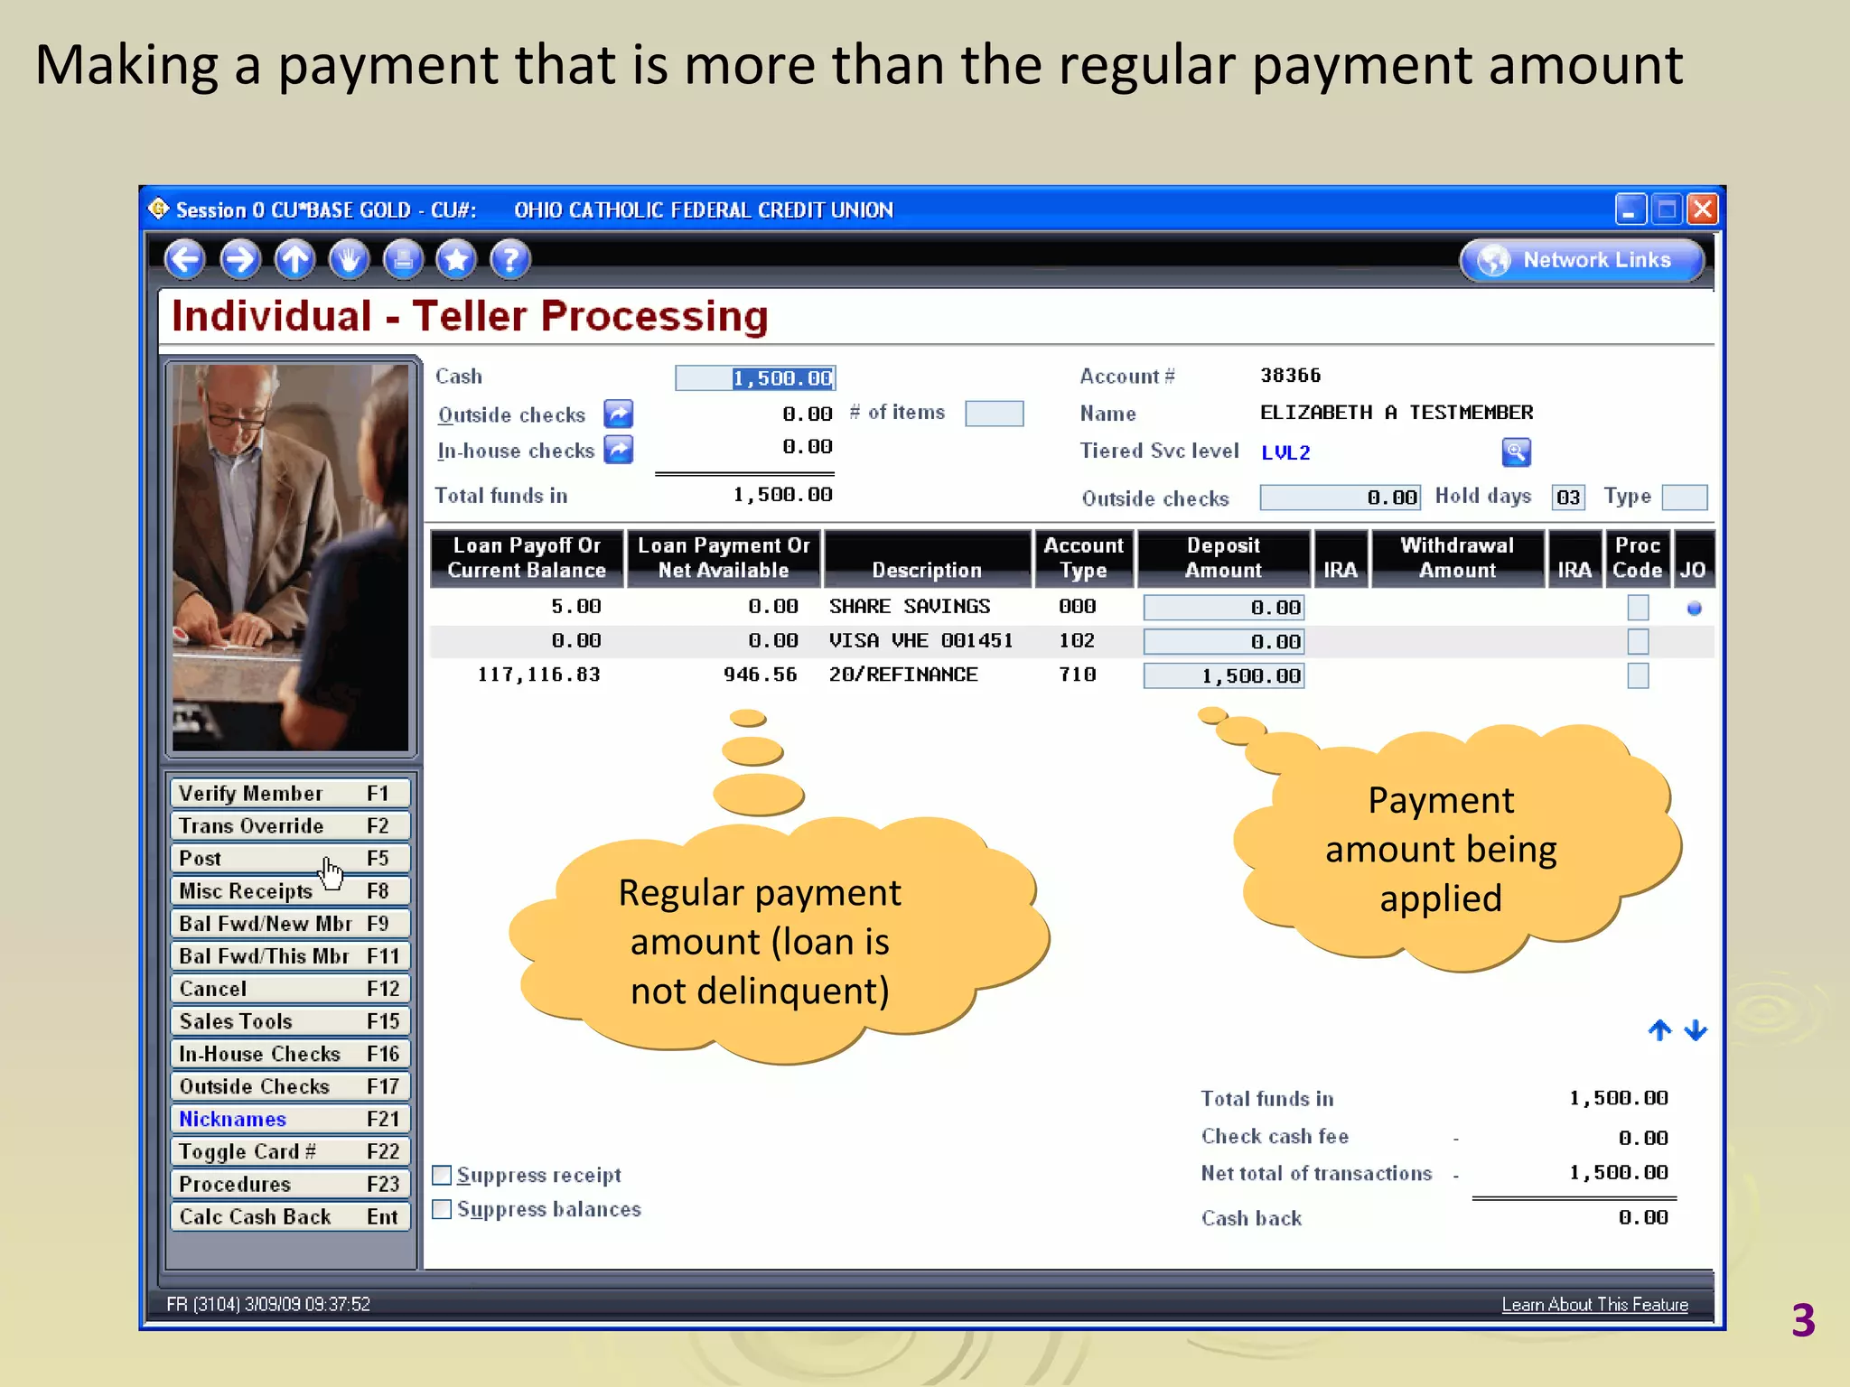Click the Up arrow toolbar icon
The width and height of the screenshot is (1850, 1387).
point(294,260)
